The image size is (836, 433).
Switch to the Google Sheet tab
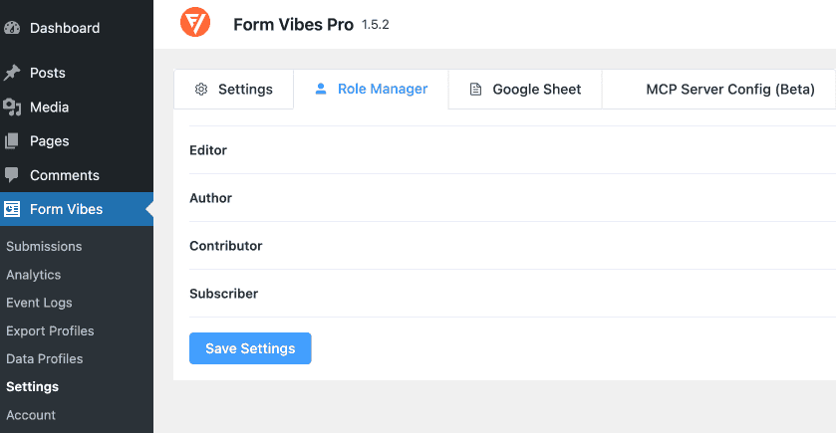(525, 89)
